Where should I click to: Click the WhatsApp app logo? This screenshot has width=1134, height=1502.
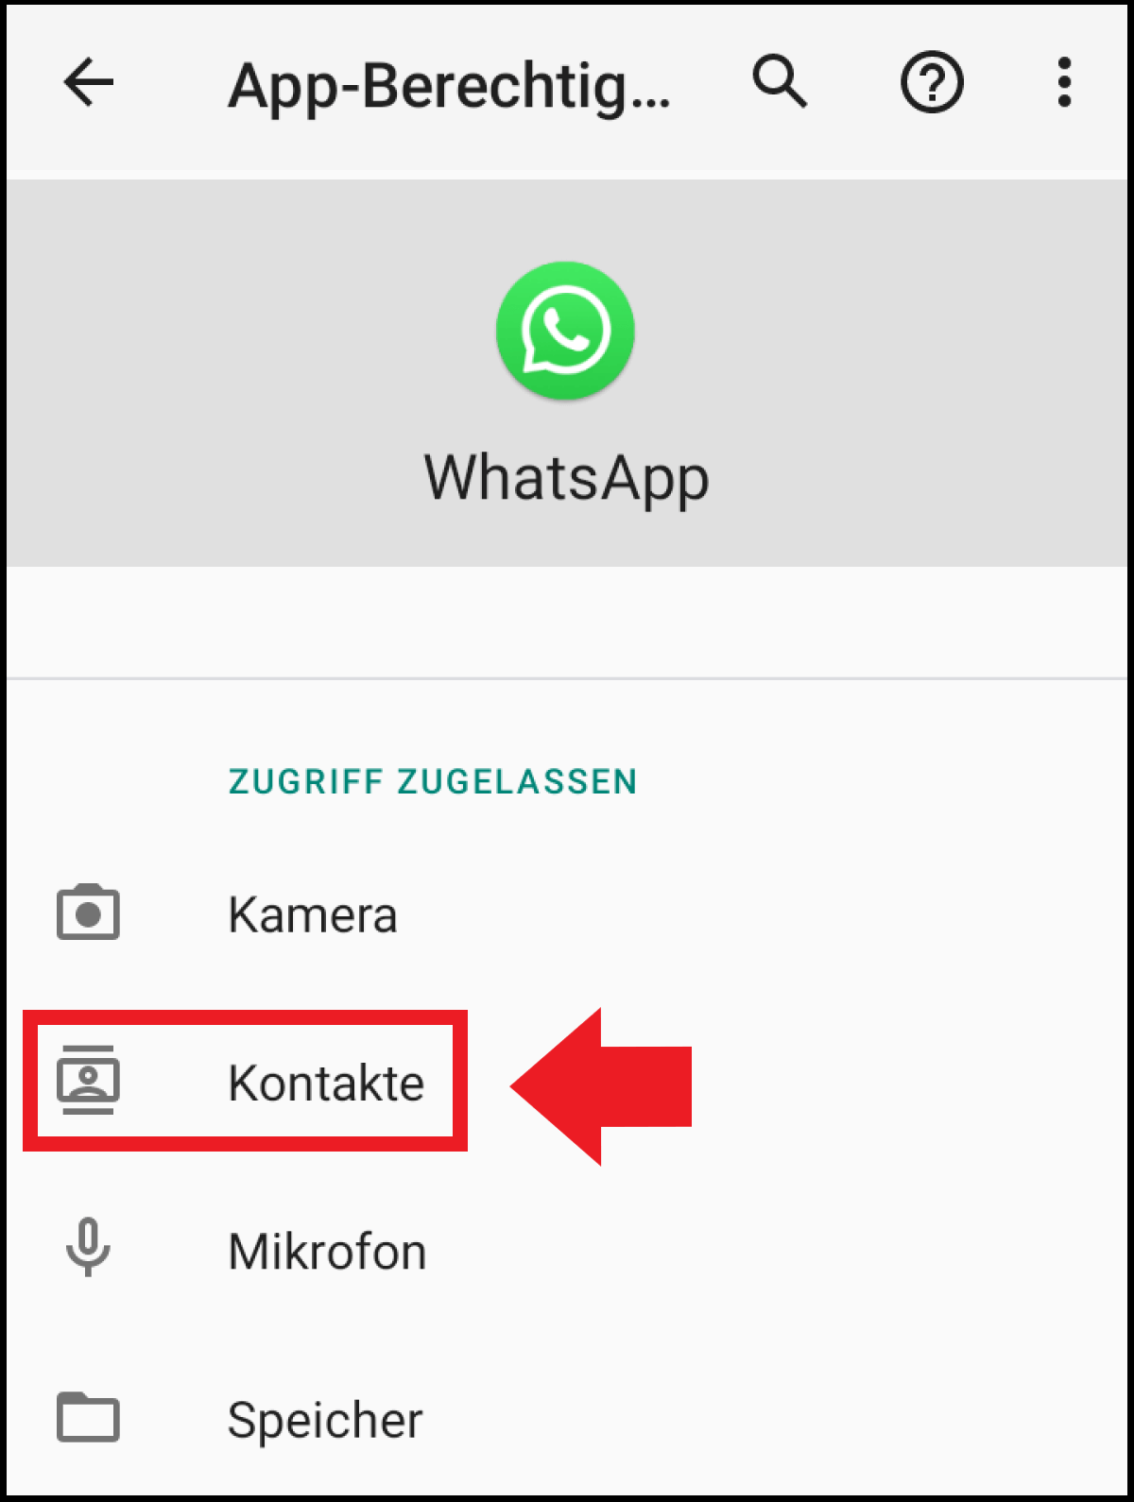click(x=565, y=331)
